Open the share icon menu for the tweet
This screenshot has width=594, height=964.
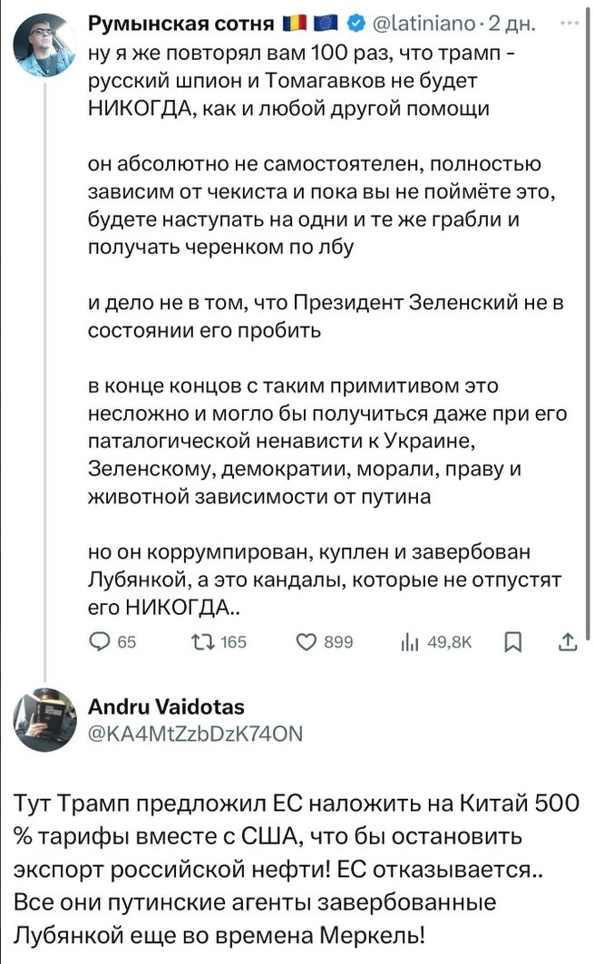point(568,643)
